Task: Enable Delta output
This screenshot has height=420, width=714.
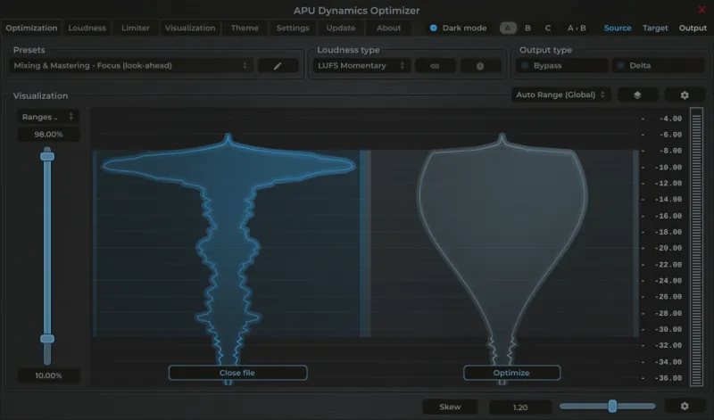Action: point(659,65)
